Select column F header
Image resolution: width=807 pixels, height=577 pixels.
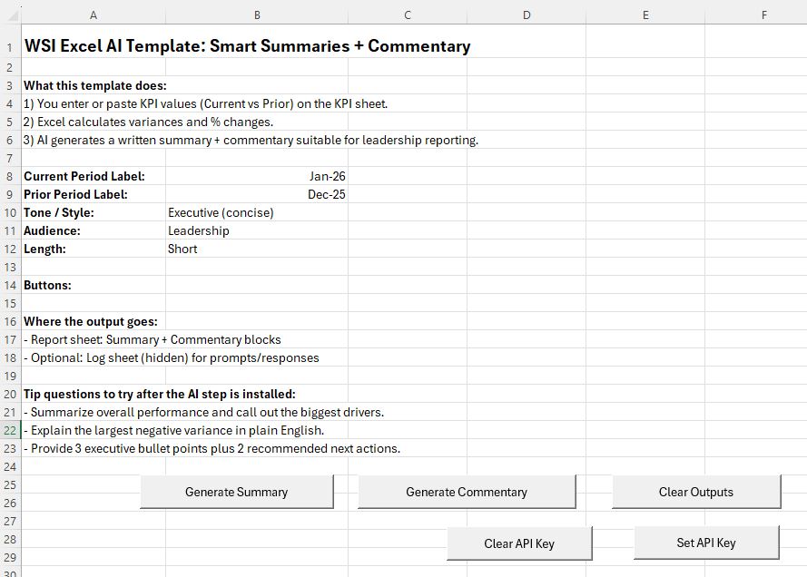763,15
